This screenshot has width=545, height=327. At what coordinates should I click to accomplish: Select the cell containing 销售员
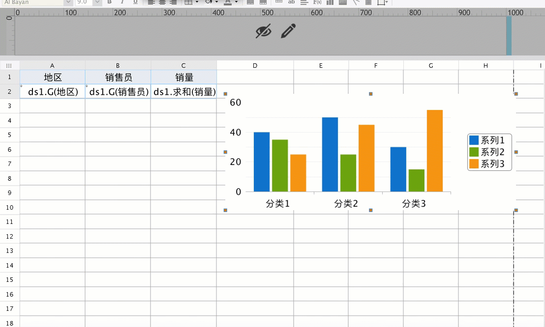click(x=118, y=77)
